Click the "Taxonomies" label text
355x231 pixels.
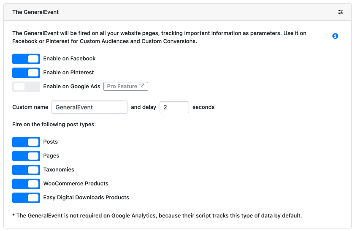pos(59,170)
